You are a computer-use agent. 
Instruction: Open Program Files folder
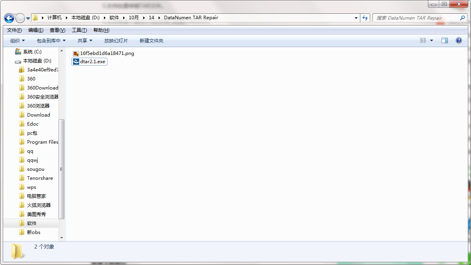tap(38, 142)
